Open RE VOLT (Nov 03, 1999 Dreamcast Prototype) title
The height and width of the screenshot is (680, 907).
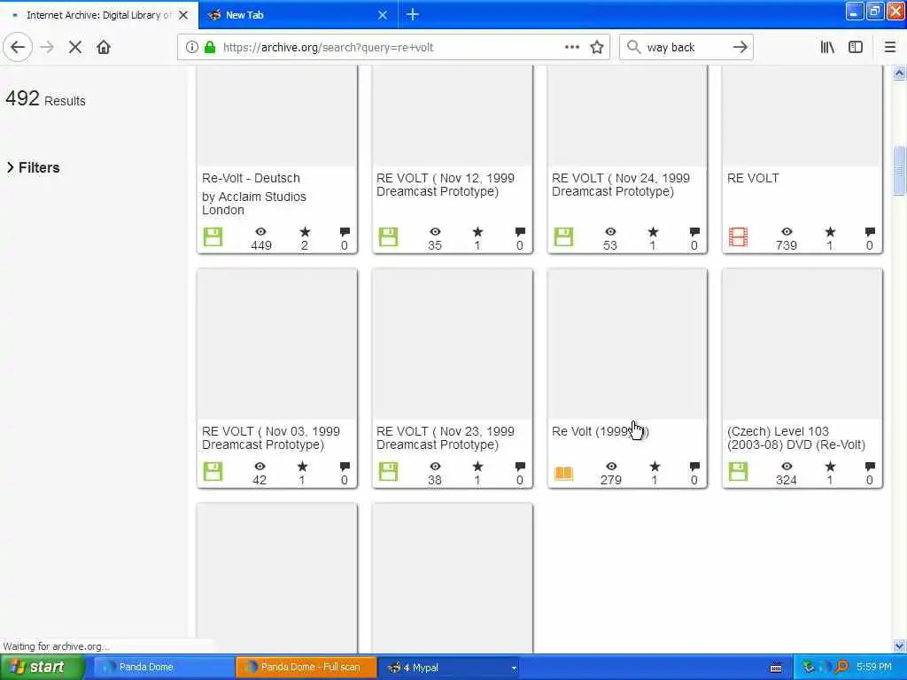[x=271, y=437]
